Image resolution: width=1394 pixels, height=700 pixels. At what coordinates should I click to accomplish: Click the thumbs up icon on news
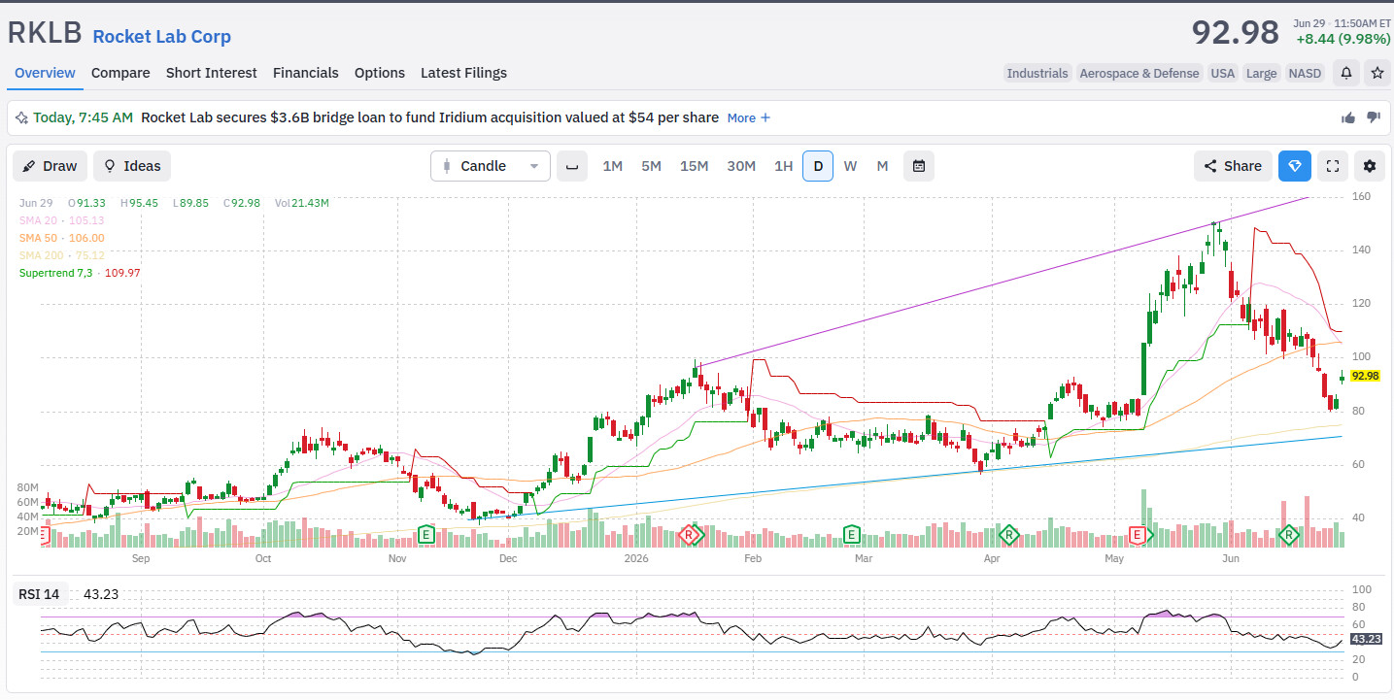pyautogui.click(x=1348, y=117)
